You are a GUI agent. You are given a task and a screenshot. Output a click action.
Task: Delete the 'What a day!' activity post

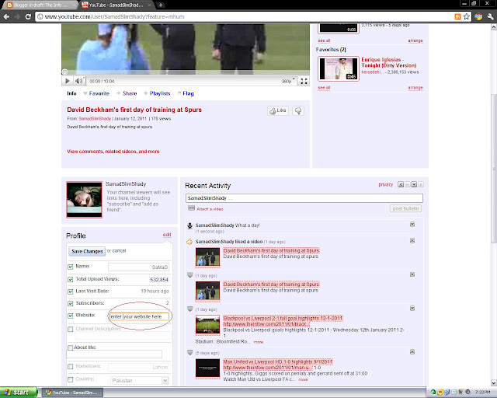412,225
